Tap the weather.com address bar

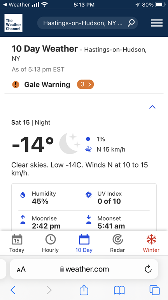coord(84,269)
